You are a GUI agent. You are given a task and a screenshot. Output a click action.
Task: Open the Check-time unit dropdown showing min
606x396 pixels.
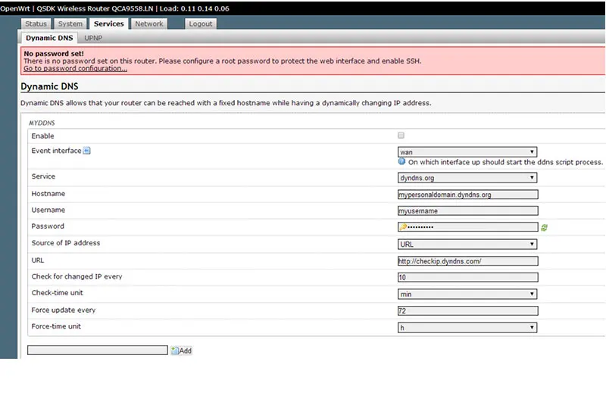coord(467,294)
